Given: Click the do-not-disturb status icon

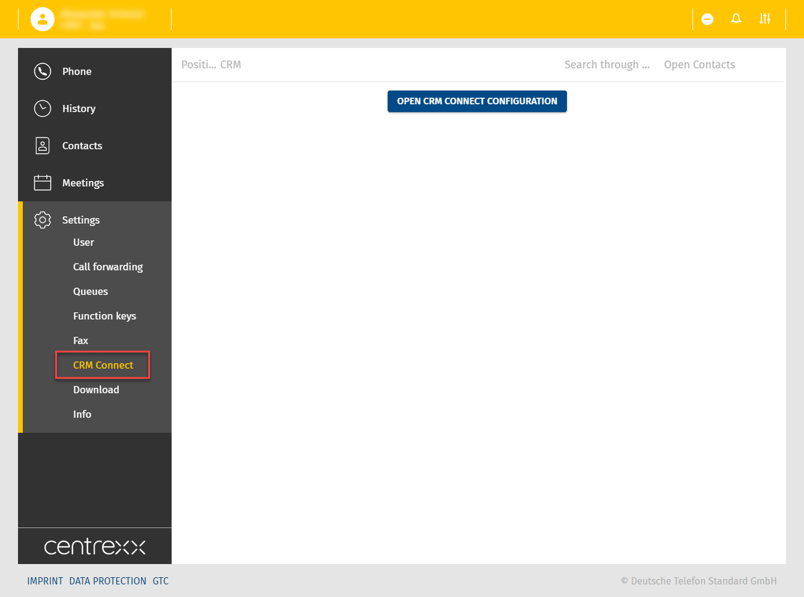Looking at the screenshot, I should tap(707, 19).
